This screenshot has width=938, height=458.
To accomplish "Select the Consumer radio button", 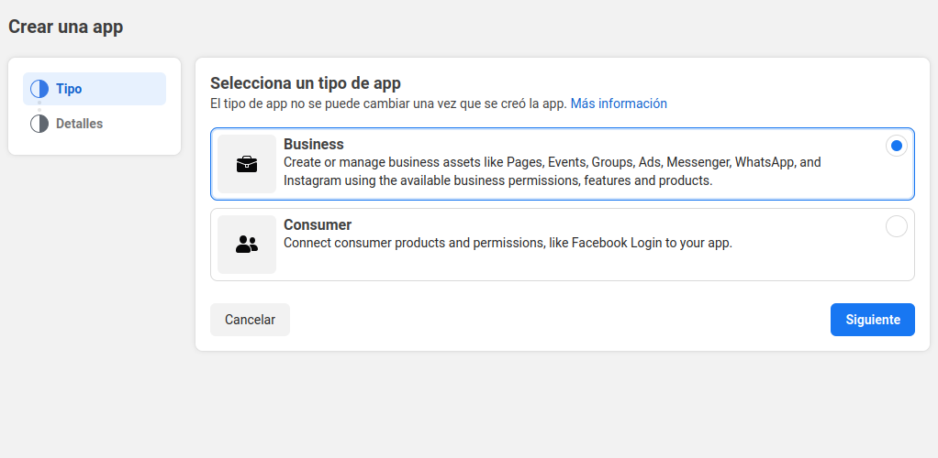I will (896, 226).
